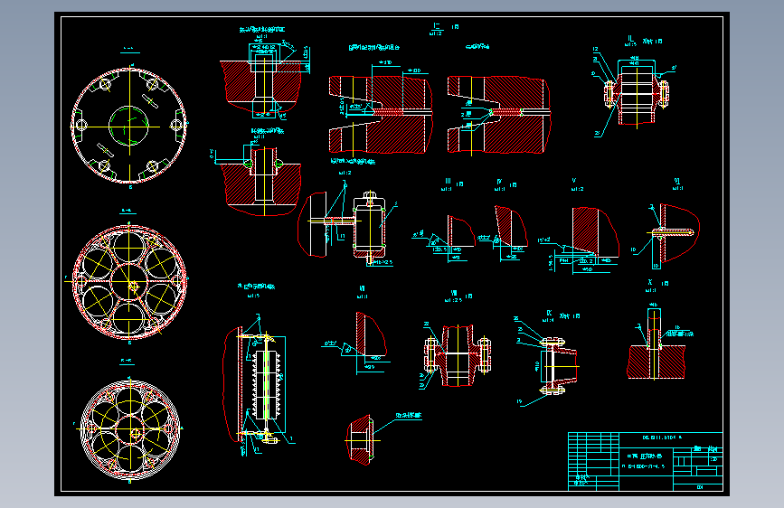
Task: Click the Roman numeral III detail label
Action: 448,182
